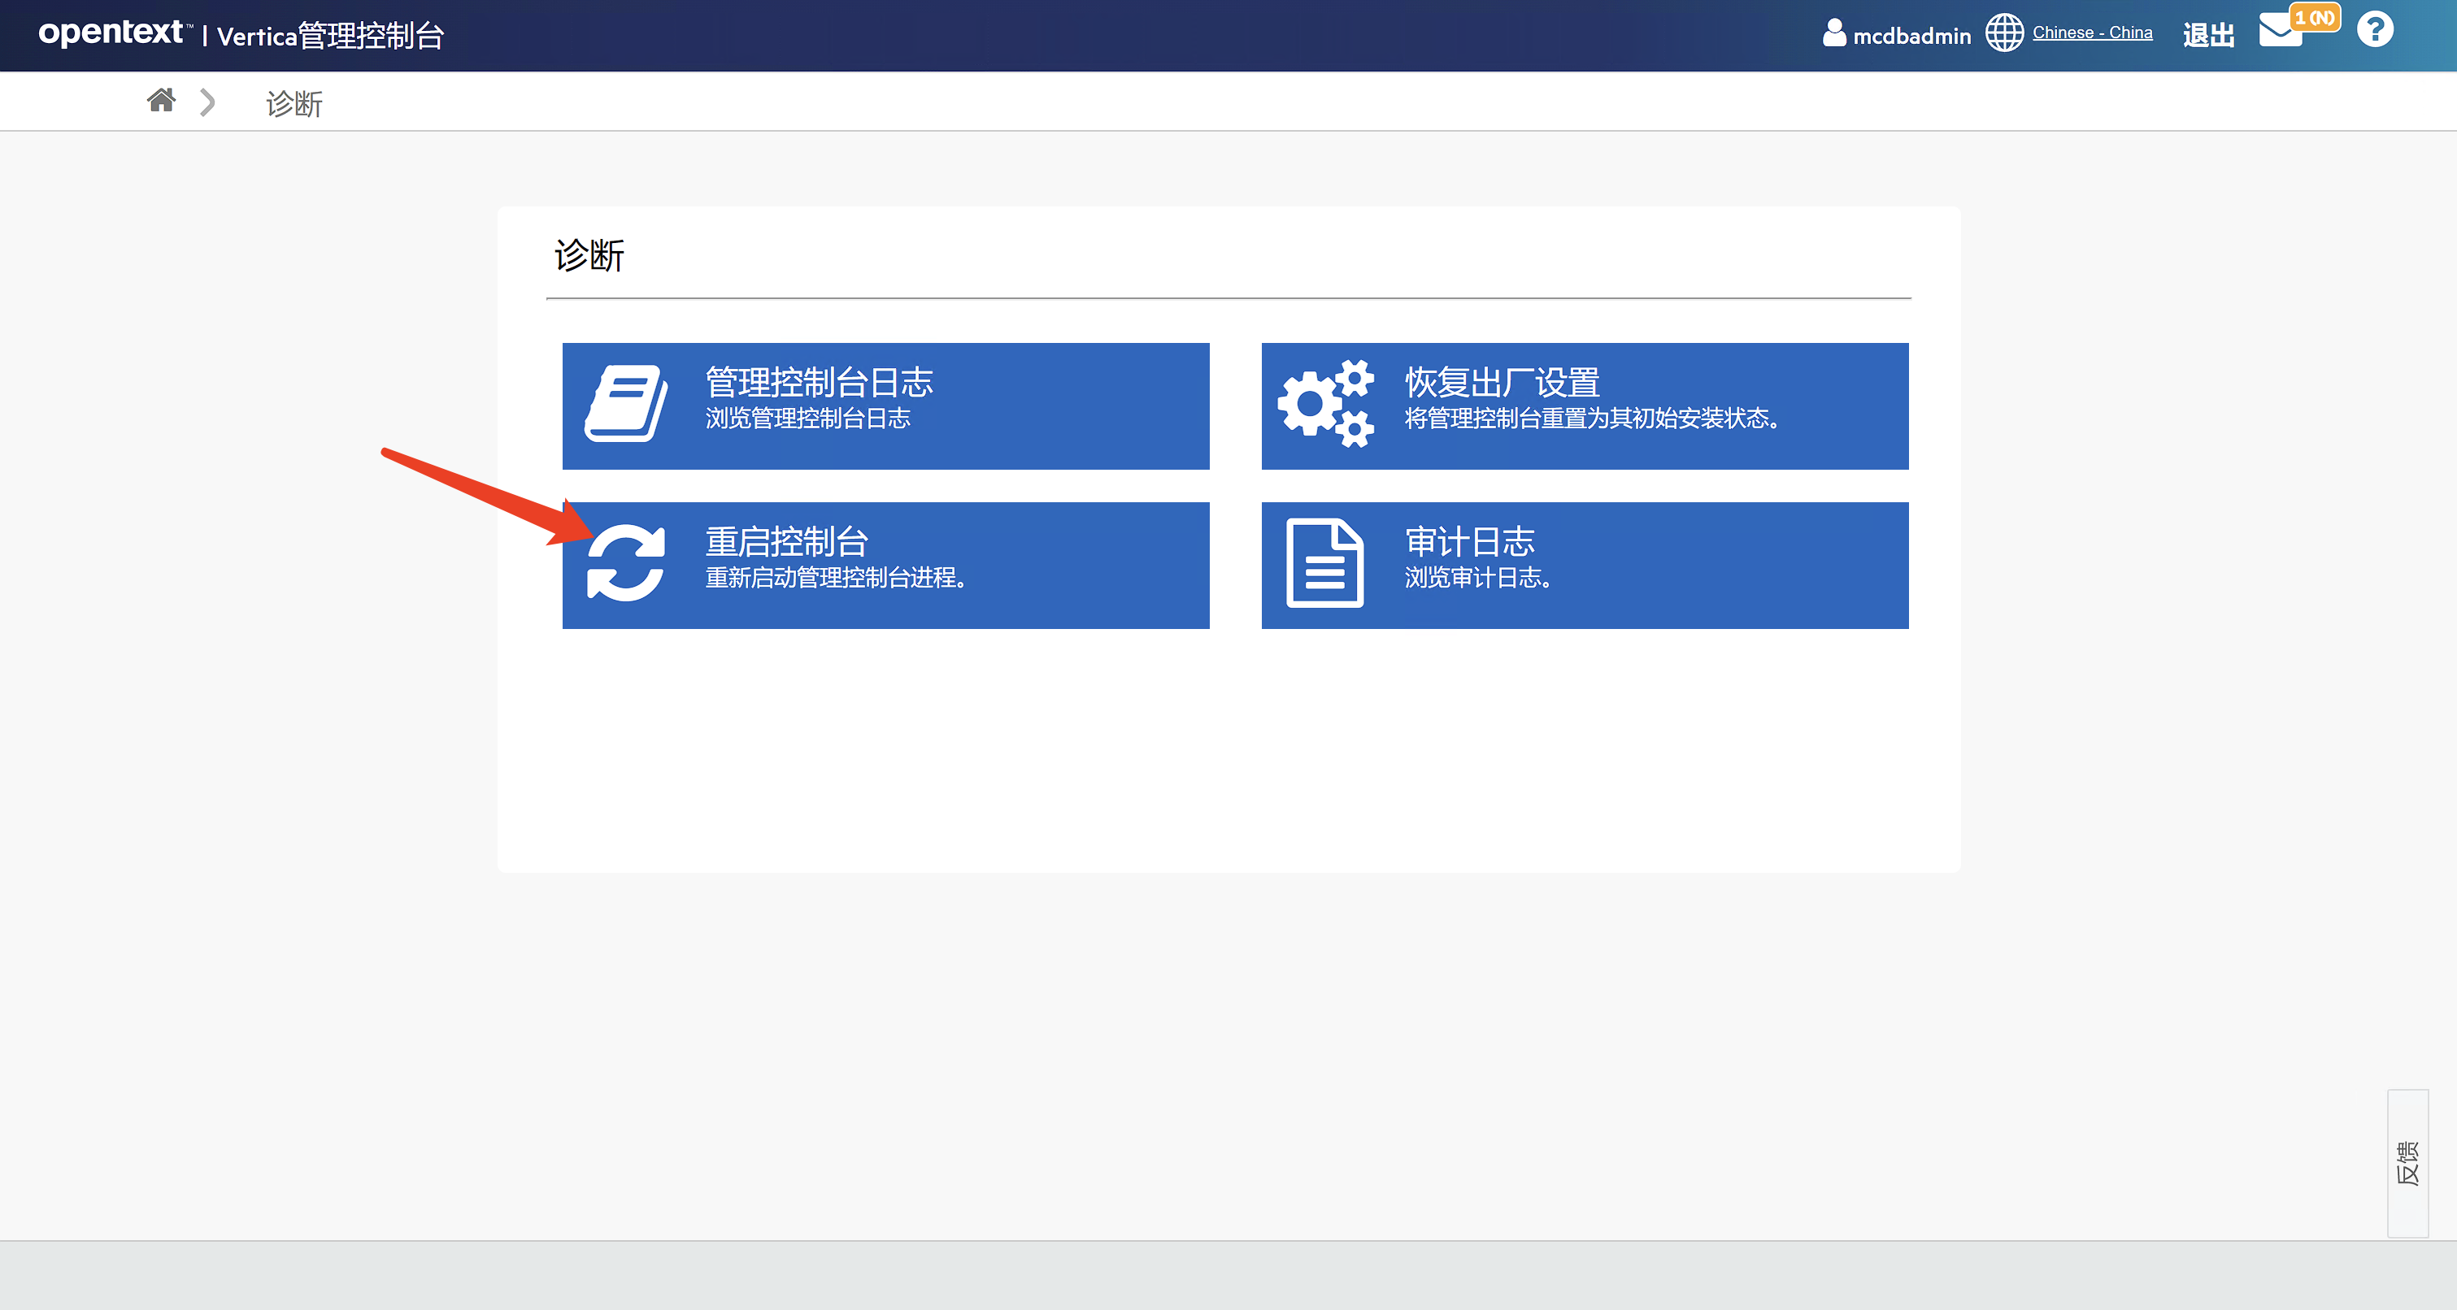Click the globe language icon

(x=2004, y=33)
